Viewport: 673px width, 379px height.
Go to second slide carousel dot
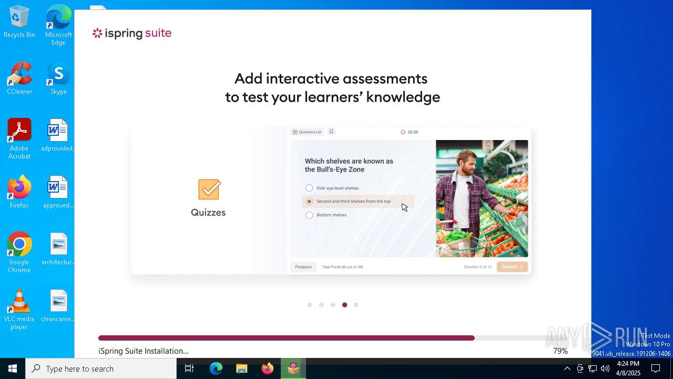[x=321, y=305]
